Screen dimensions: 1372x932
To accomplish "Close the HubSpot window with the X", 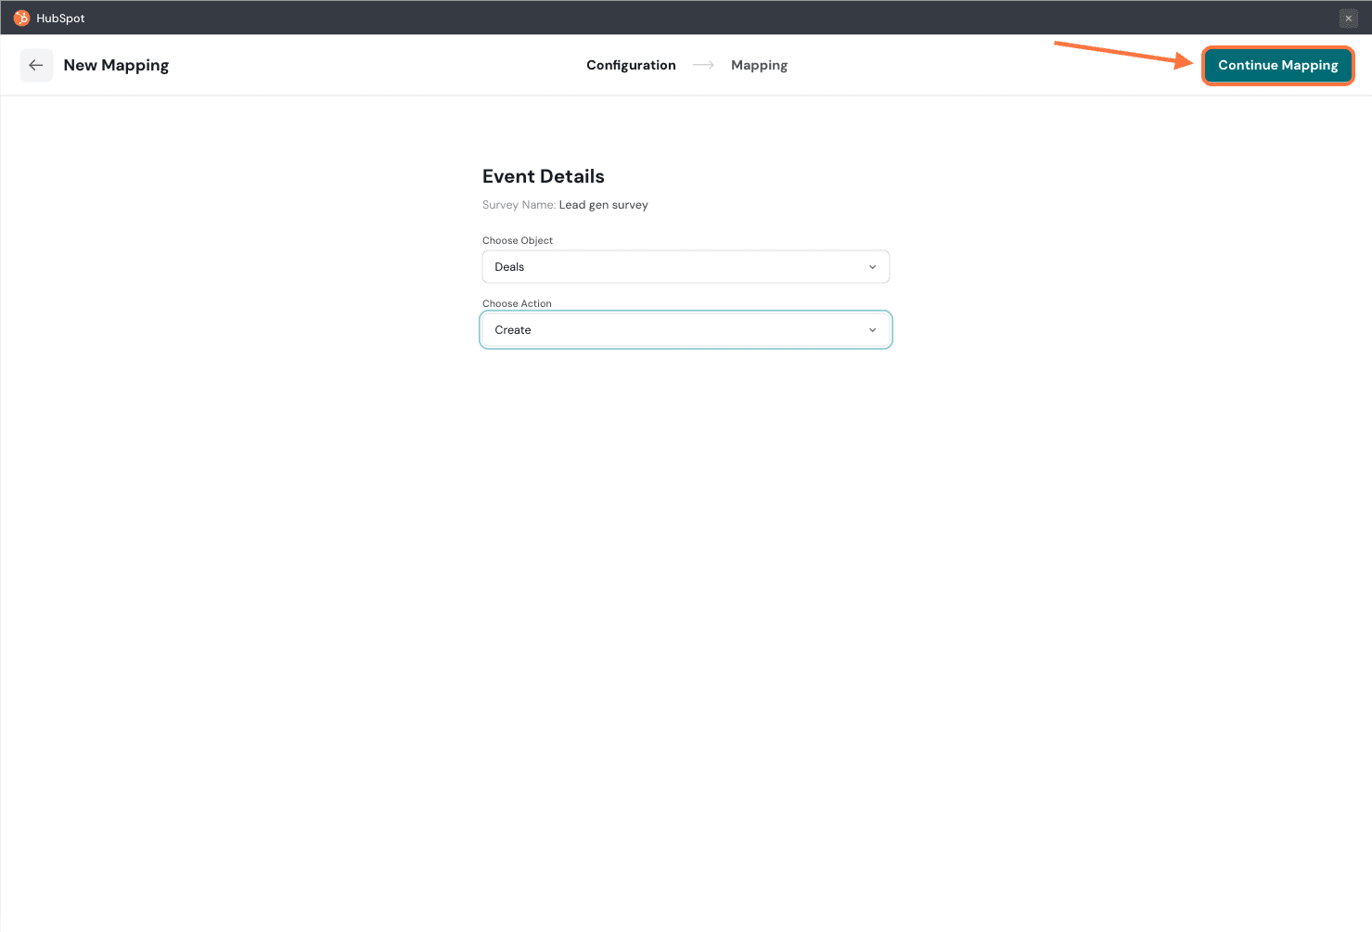I will click(x=1348, y=19).
